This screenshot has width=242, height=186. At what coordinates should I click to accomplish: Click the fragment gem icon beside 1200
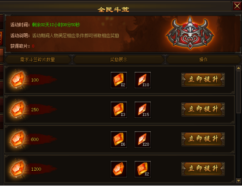pyautogui.click(x=18, y=168)
